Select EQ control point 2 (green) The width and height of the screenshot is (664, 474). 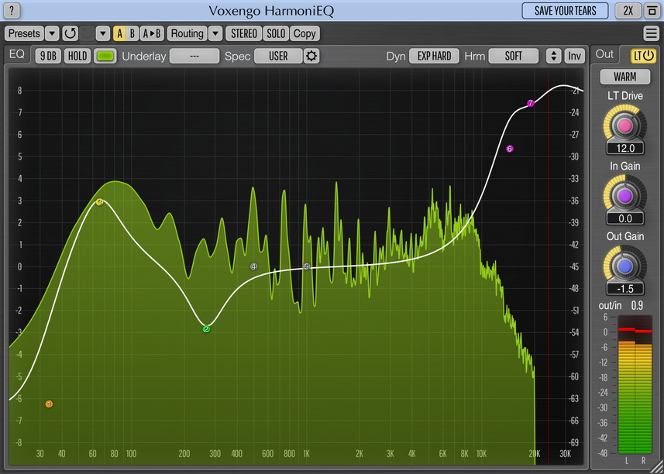[x=207, y=329]
